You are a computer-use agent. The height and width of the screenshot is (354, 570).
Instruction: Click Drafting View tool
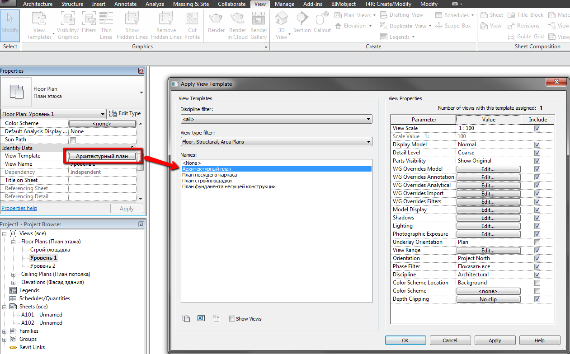[x=401, y=15]
